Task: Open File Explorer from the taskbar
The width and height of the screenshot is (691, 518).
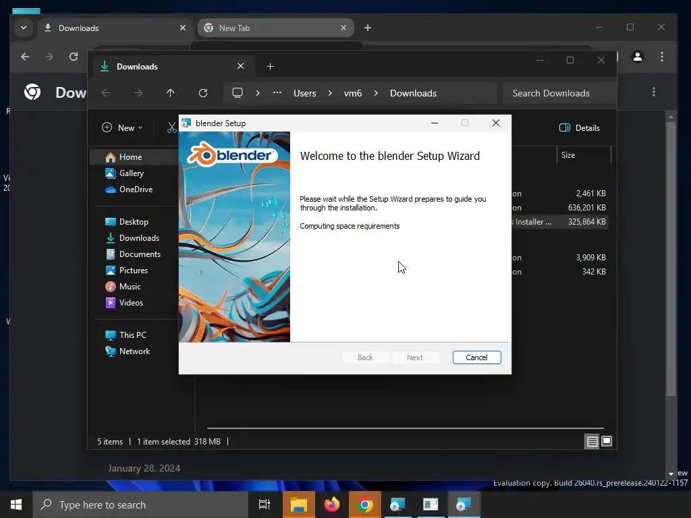Action: (298, 505)
